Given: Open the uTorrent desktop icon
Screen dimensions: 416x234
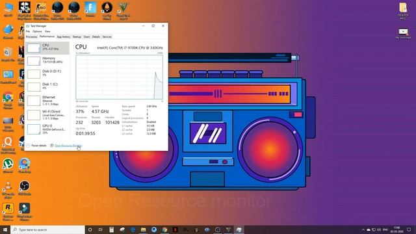Looking at the screenshot, I should coord(8,166).
